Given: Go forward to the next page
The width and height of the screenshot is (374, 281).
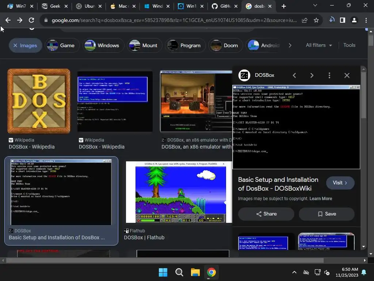Looking at the screenshot, I should (x=20, y=20).
